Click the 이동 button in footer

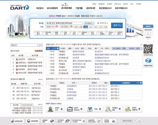pos(139,121)
